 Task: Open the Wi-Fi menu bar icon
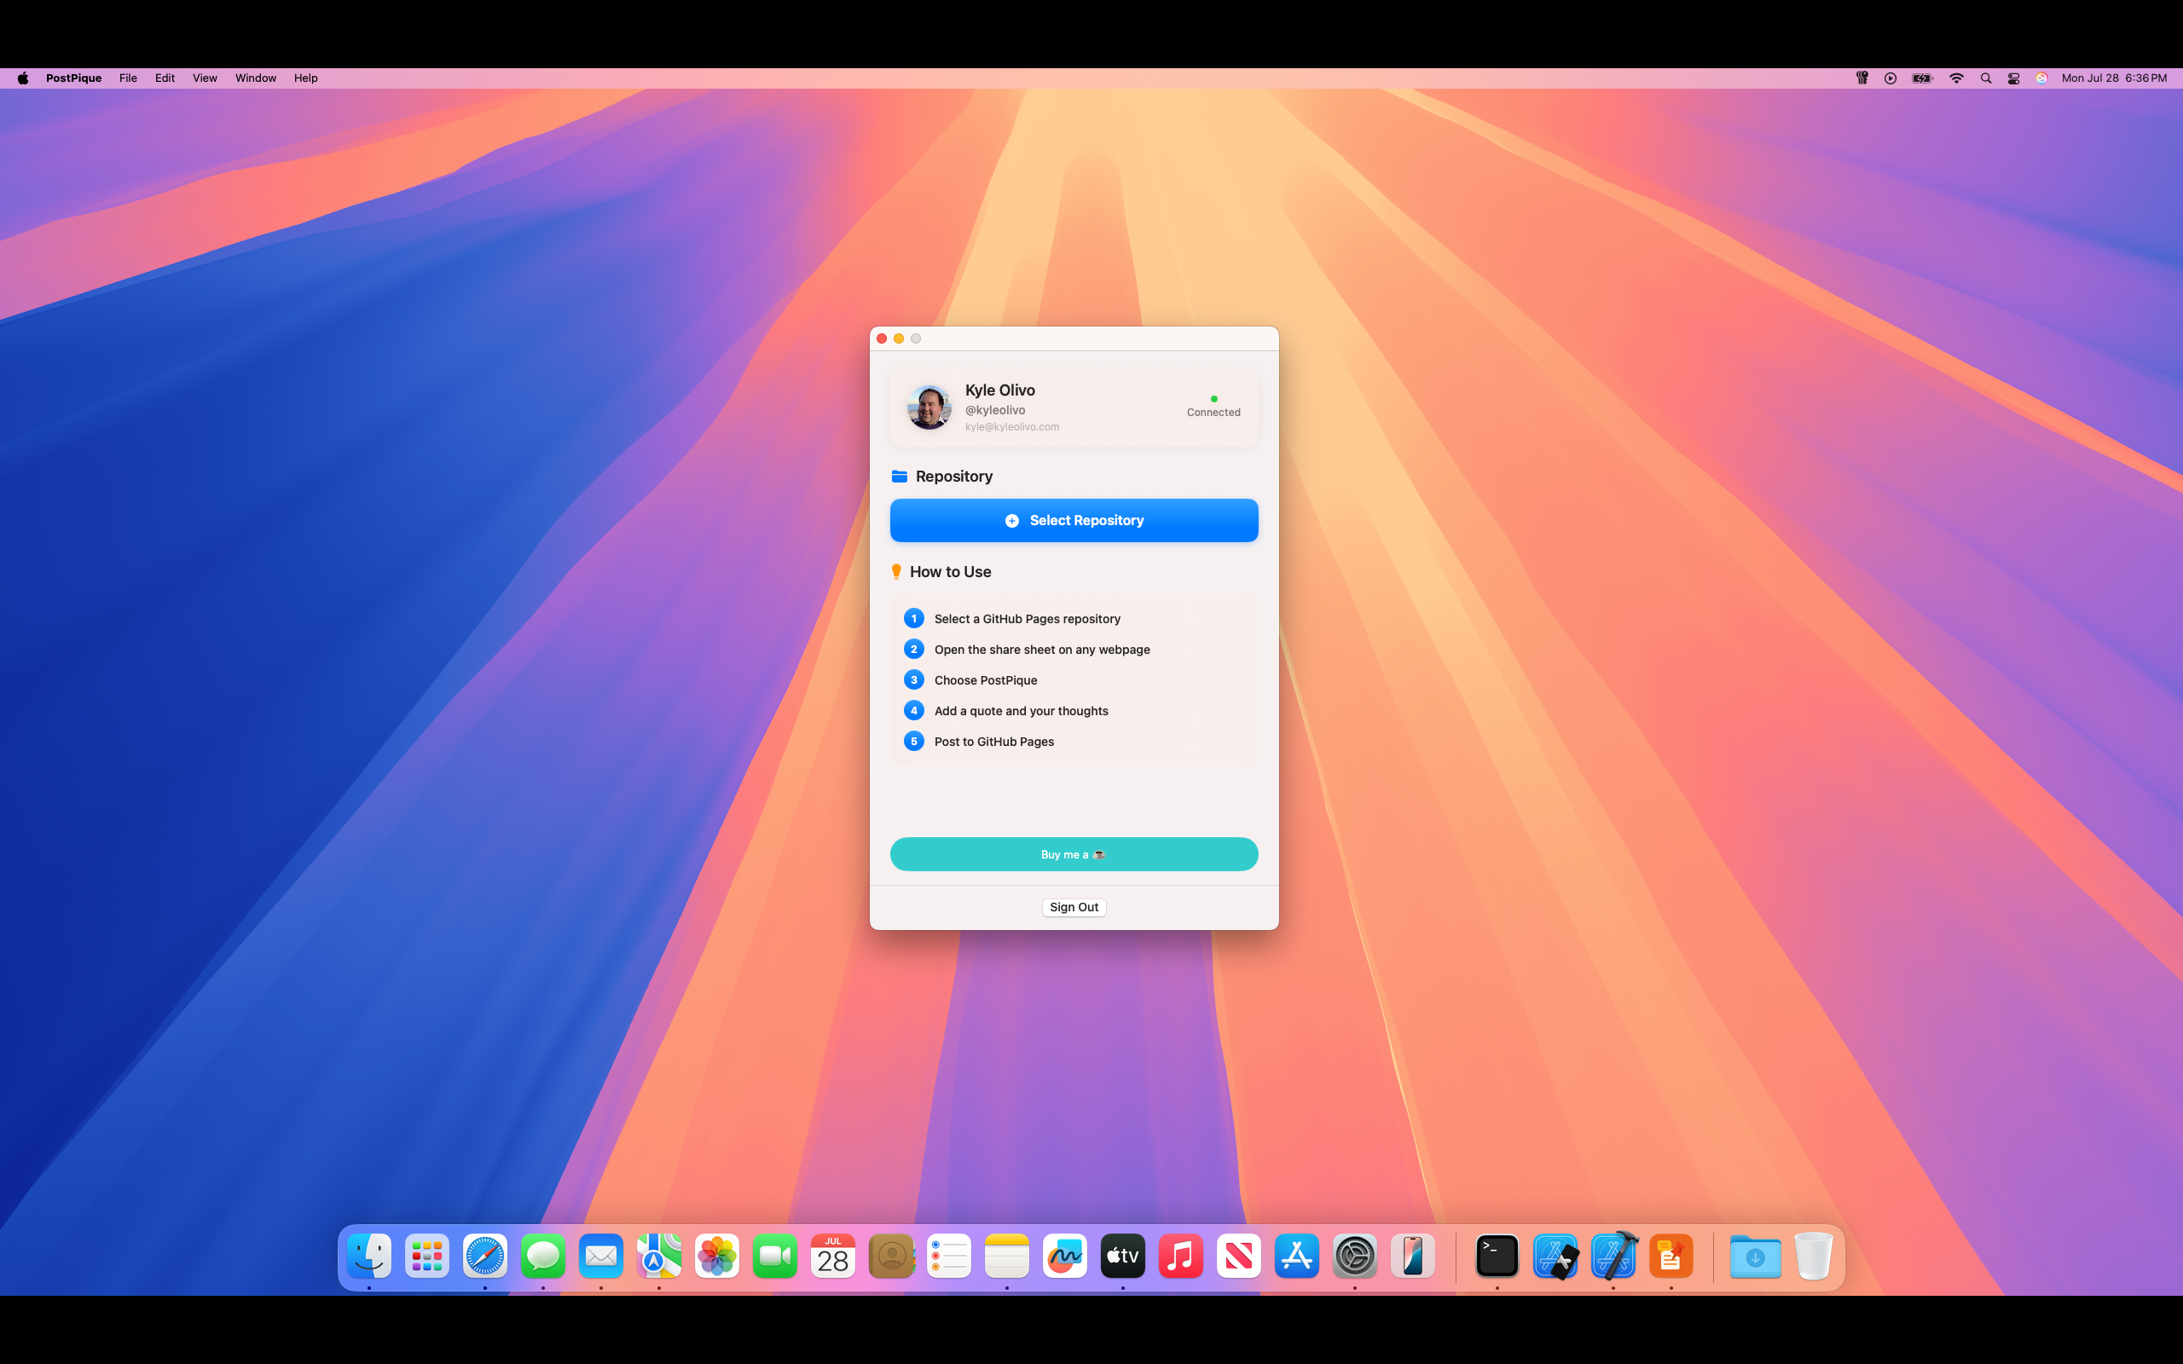[1956, 78]
